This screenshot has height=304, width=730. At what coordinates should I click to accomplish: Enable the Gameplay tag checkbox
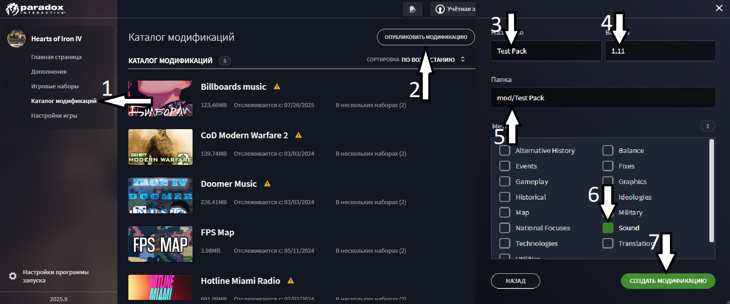click(x=505, y=181)
